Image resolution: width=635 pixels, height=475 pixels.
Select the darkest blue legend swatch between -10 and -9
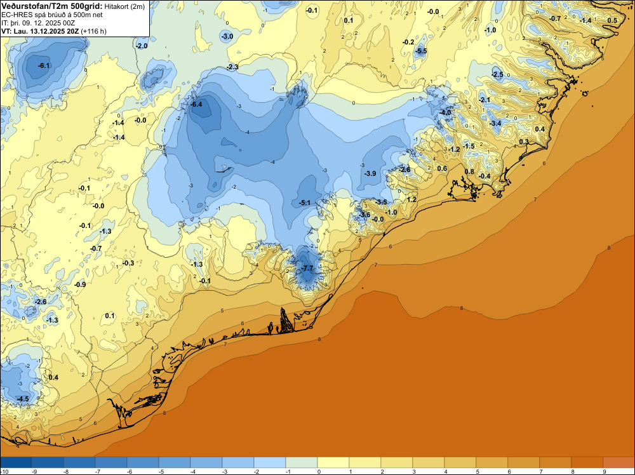[16, 462]
